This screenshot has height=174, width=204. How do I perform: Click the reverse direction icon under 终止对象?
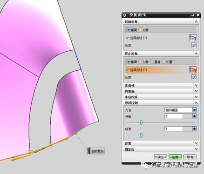pos(194,77)
